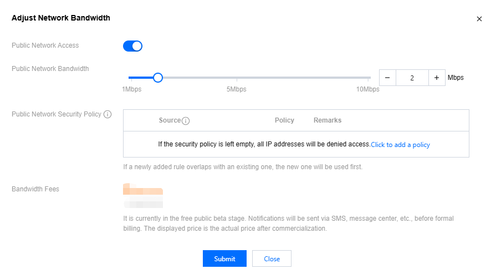496x279 pixels.
Task: Focus the Mbps bandwidth value input field
Action: coord(412,78)
